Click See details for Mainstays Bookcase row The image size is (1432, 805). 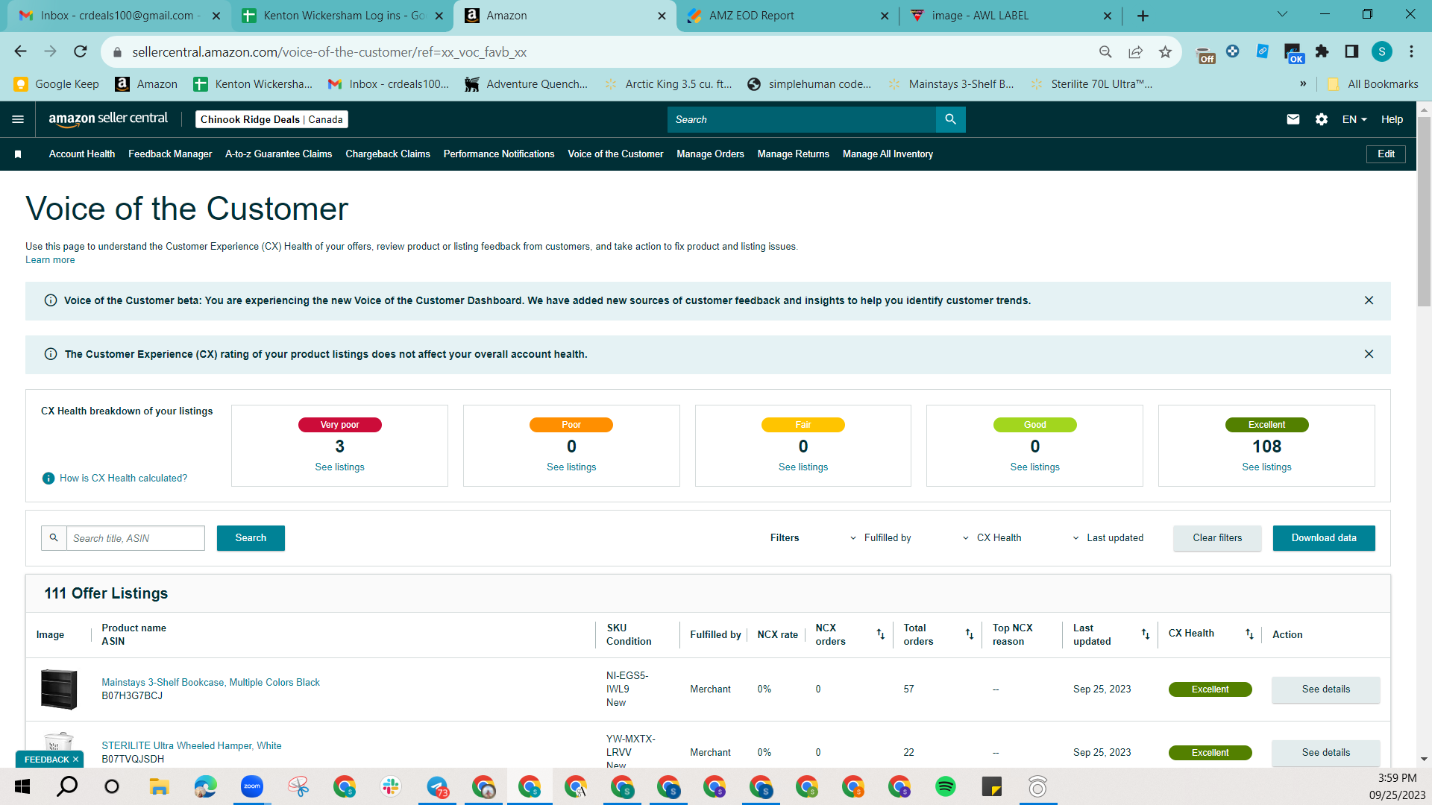click(x=1325, y=689)
